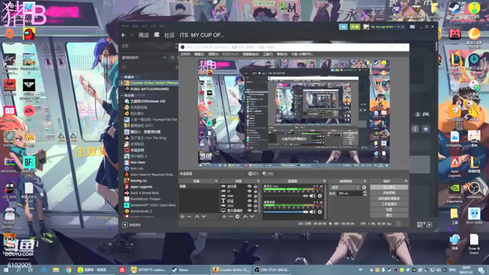Add a source with the plus icon in OBS Sources
This screenshot has width=489, height=275.
224,216
